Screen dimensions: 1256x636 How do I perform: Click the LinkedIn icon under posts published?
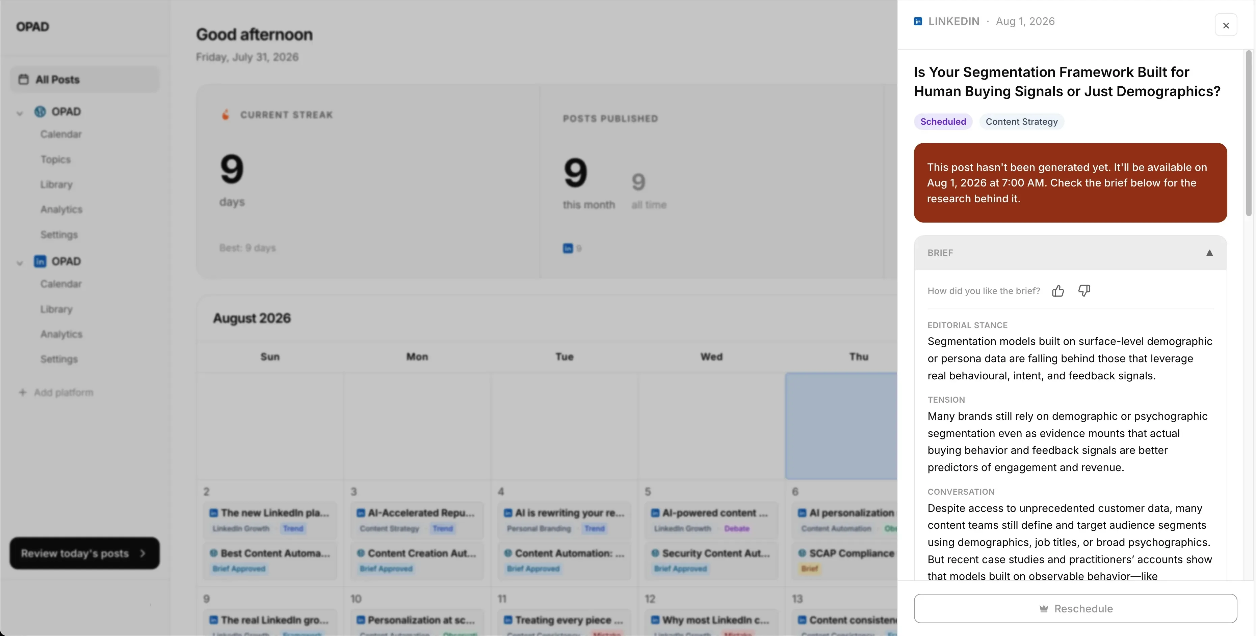(x=568, y=248)
